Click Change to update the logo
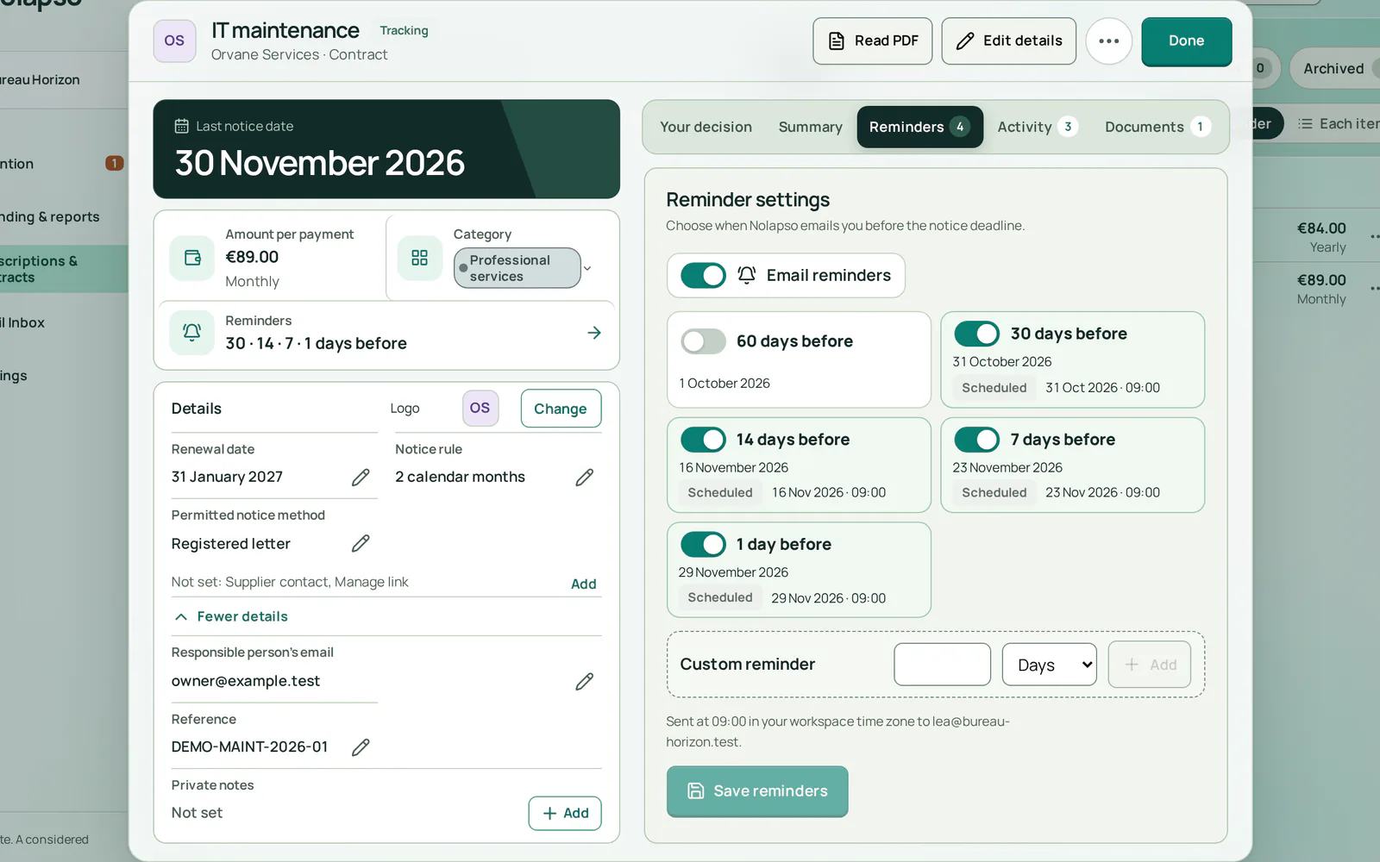 coord(561,409)
